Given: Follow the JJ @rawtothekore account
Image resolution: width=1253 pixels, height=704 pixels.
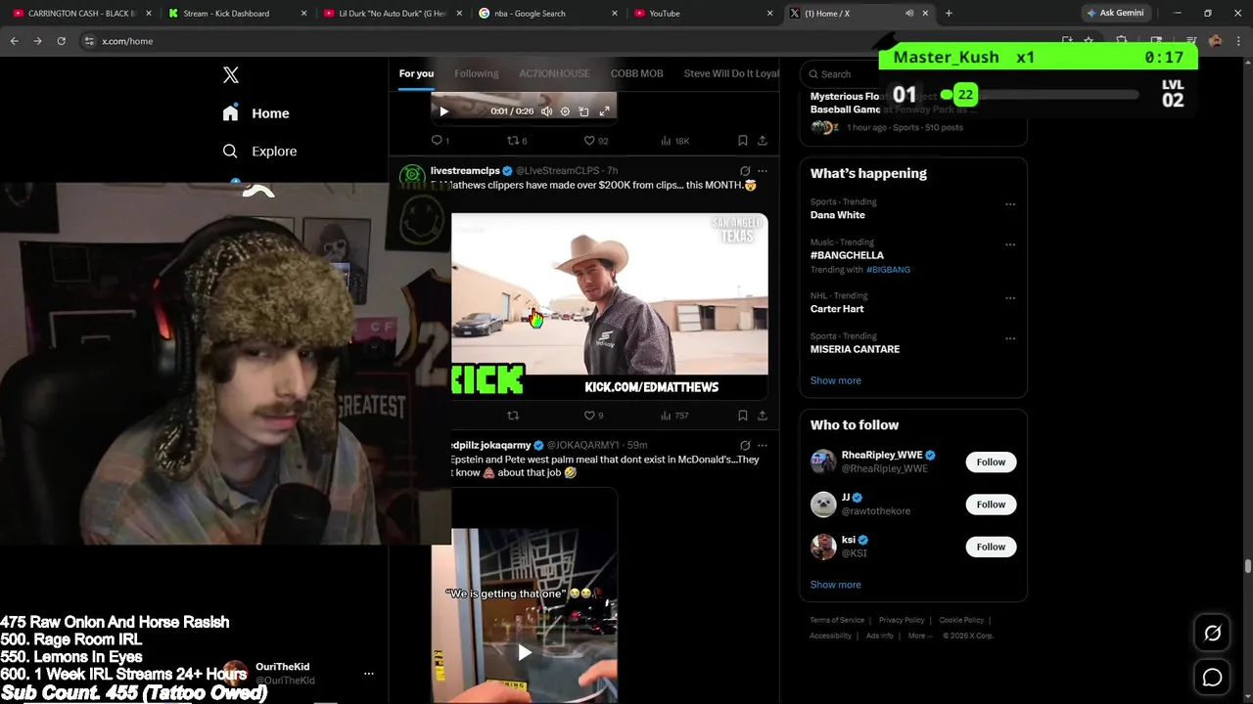Looking at the screenshot, I should 991,505.
